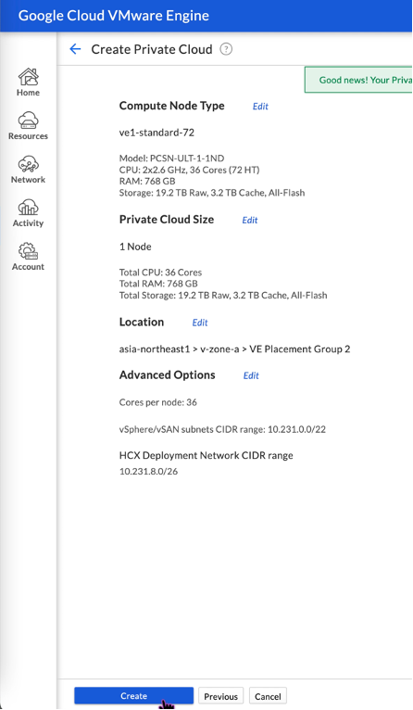Cancel private cloud creation
This screenshot has height=710, width=413.
click(x=268, y=696)
